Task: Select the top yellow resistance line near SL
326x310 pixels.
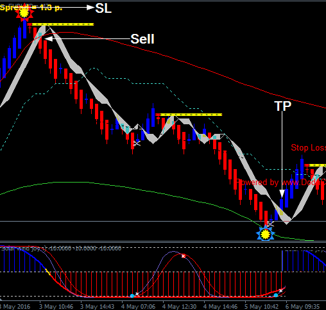Action: pos(62,24)
